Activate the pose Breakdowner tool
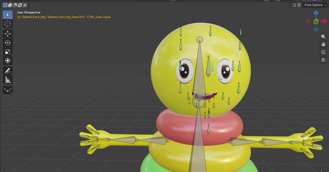 point(7,90)
